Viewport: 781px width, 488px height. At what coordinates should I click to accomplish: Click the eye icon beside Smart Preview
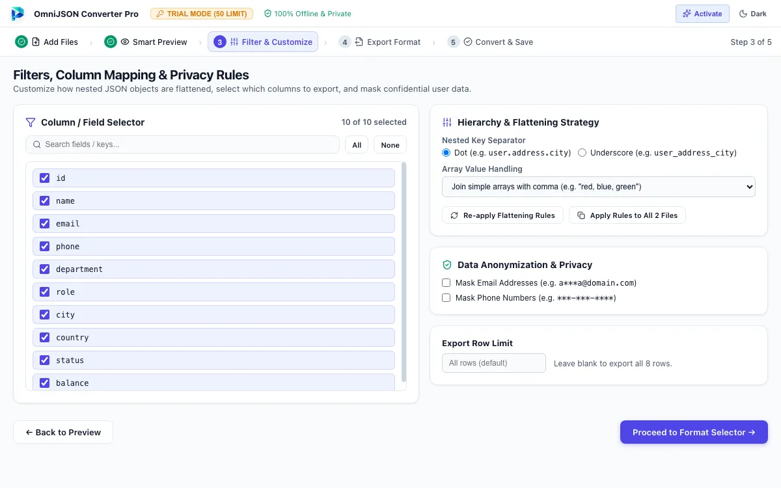pyautogui.click(x=125, y=42)
